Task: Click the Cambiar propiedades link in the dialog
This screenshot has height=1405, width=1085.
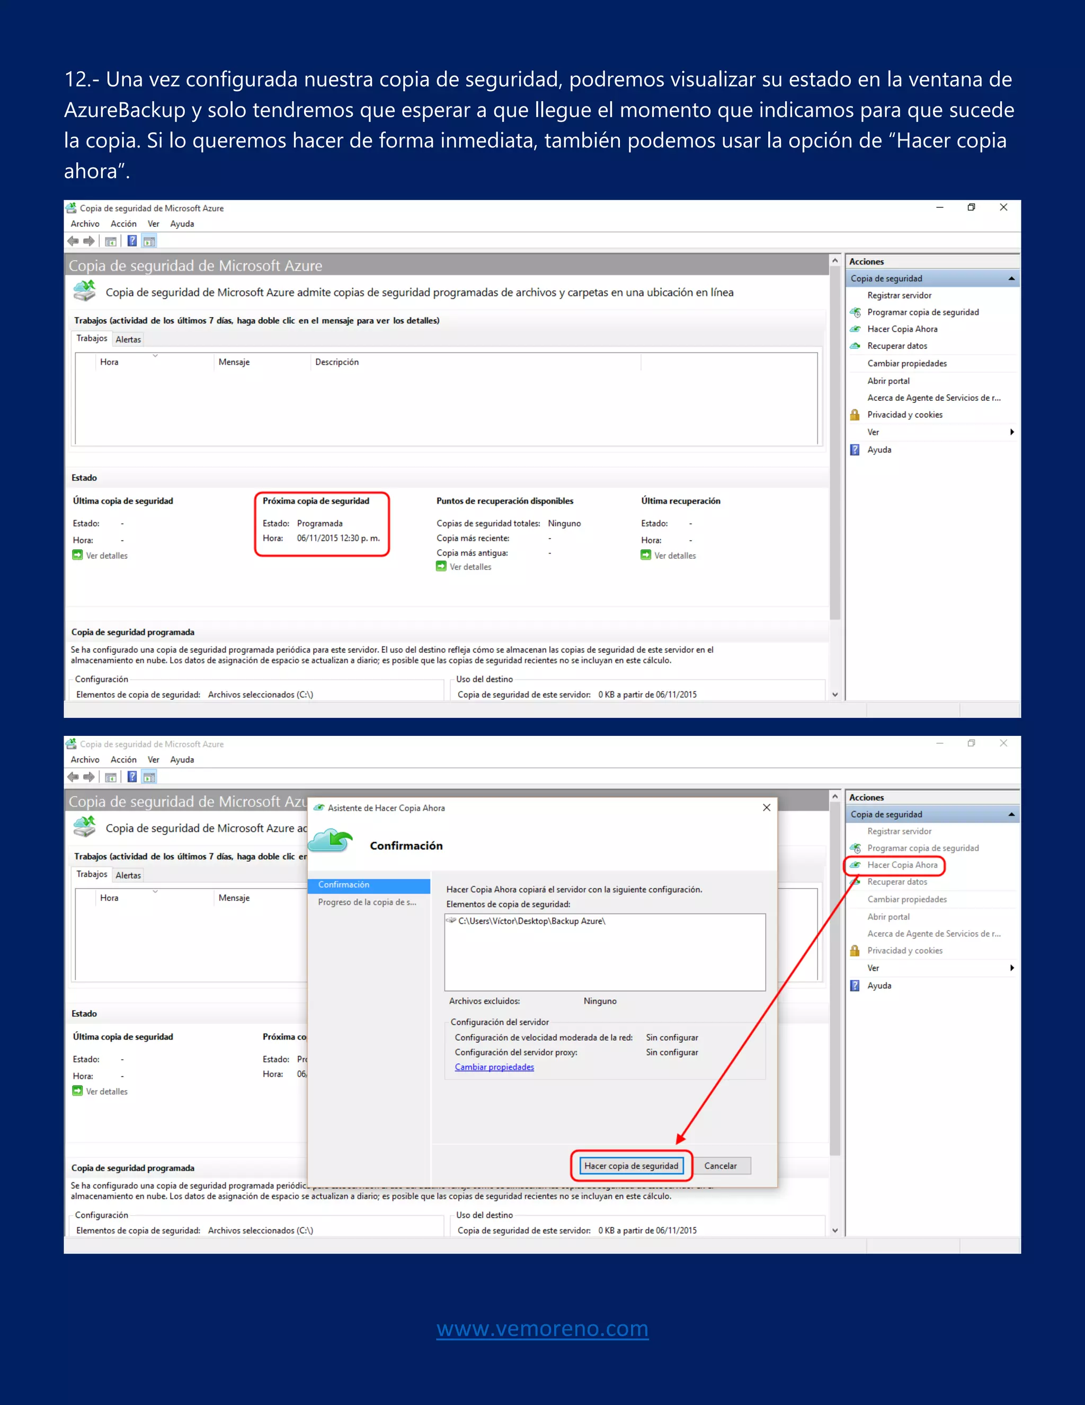Action: tap(494, 1067)
